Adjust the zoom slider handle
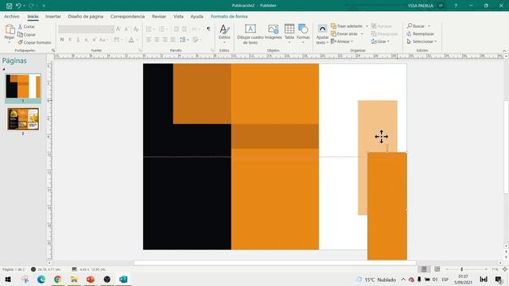The height and width of the screenshot is (286, 509). (461, 269)
